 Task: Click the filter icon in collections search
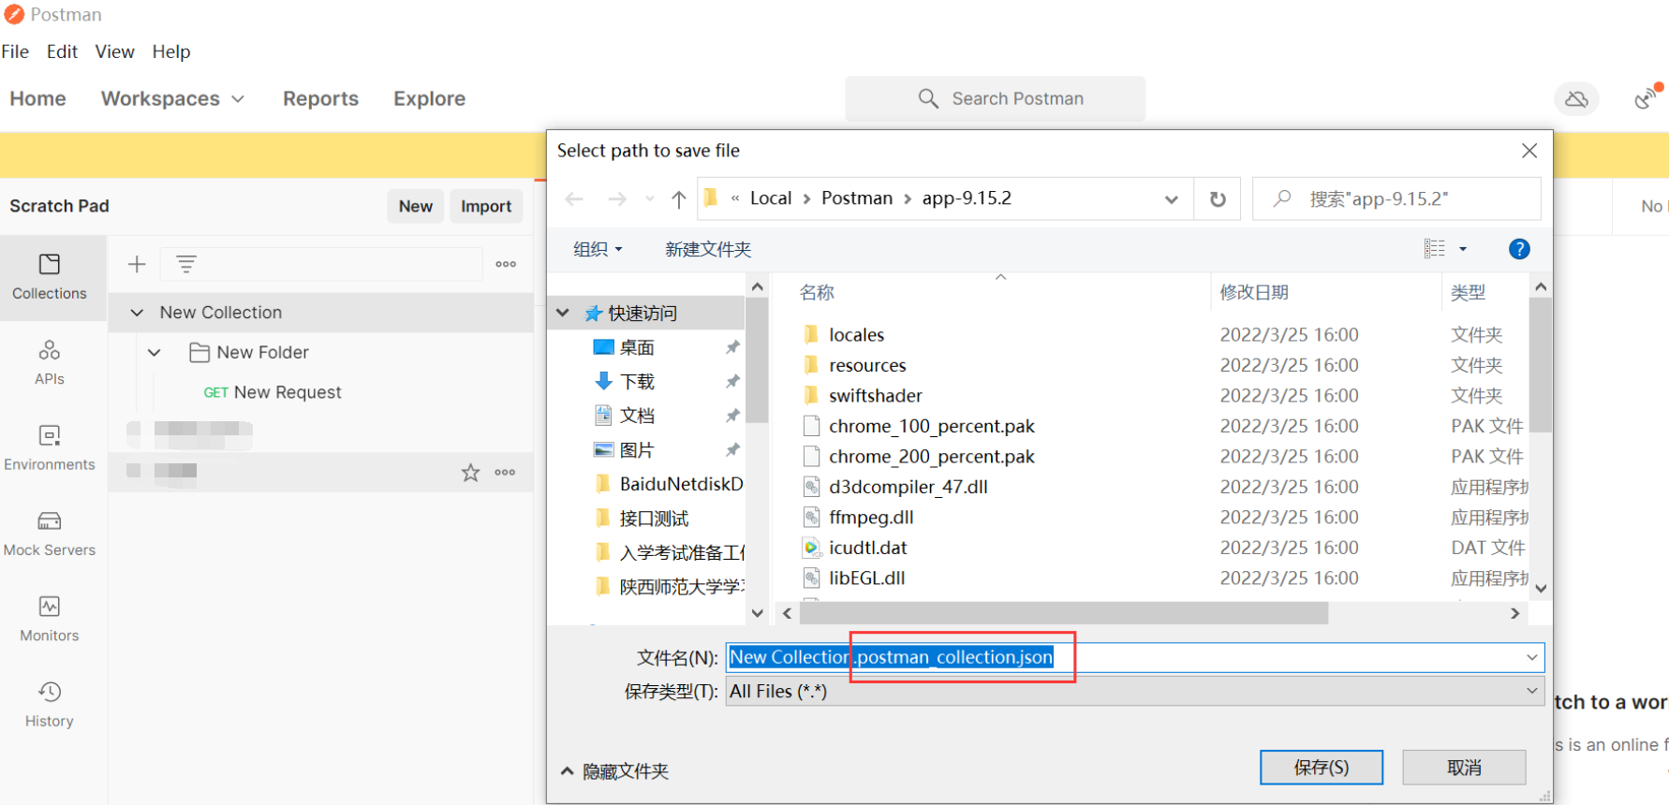coord(186,264)
